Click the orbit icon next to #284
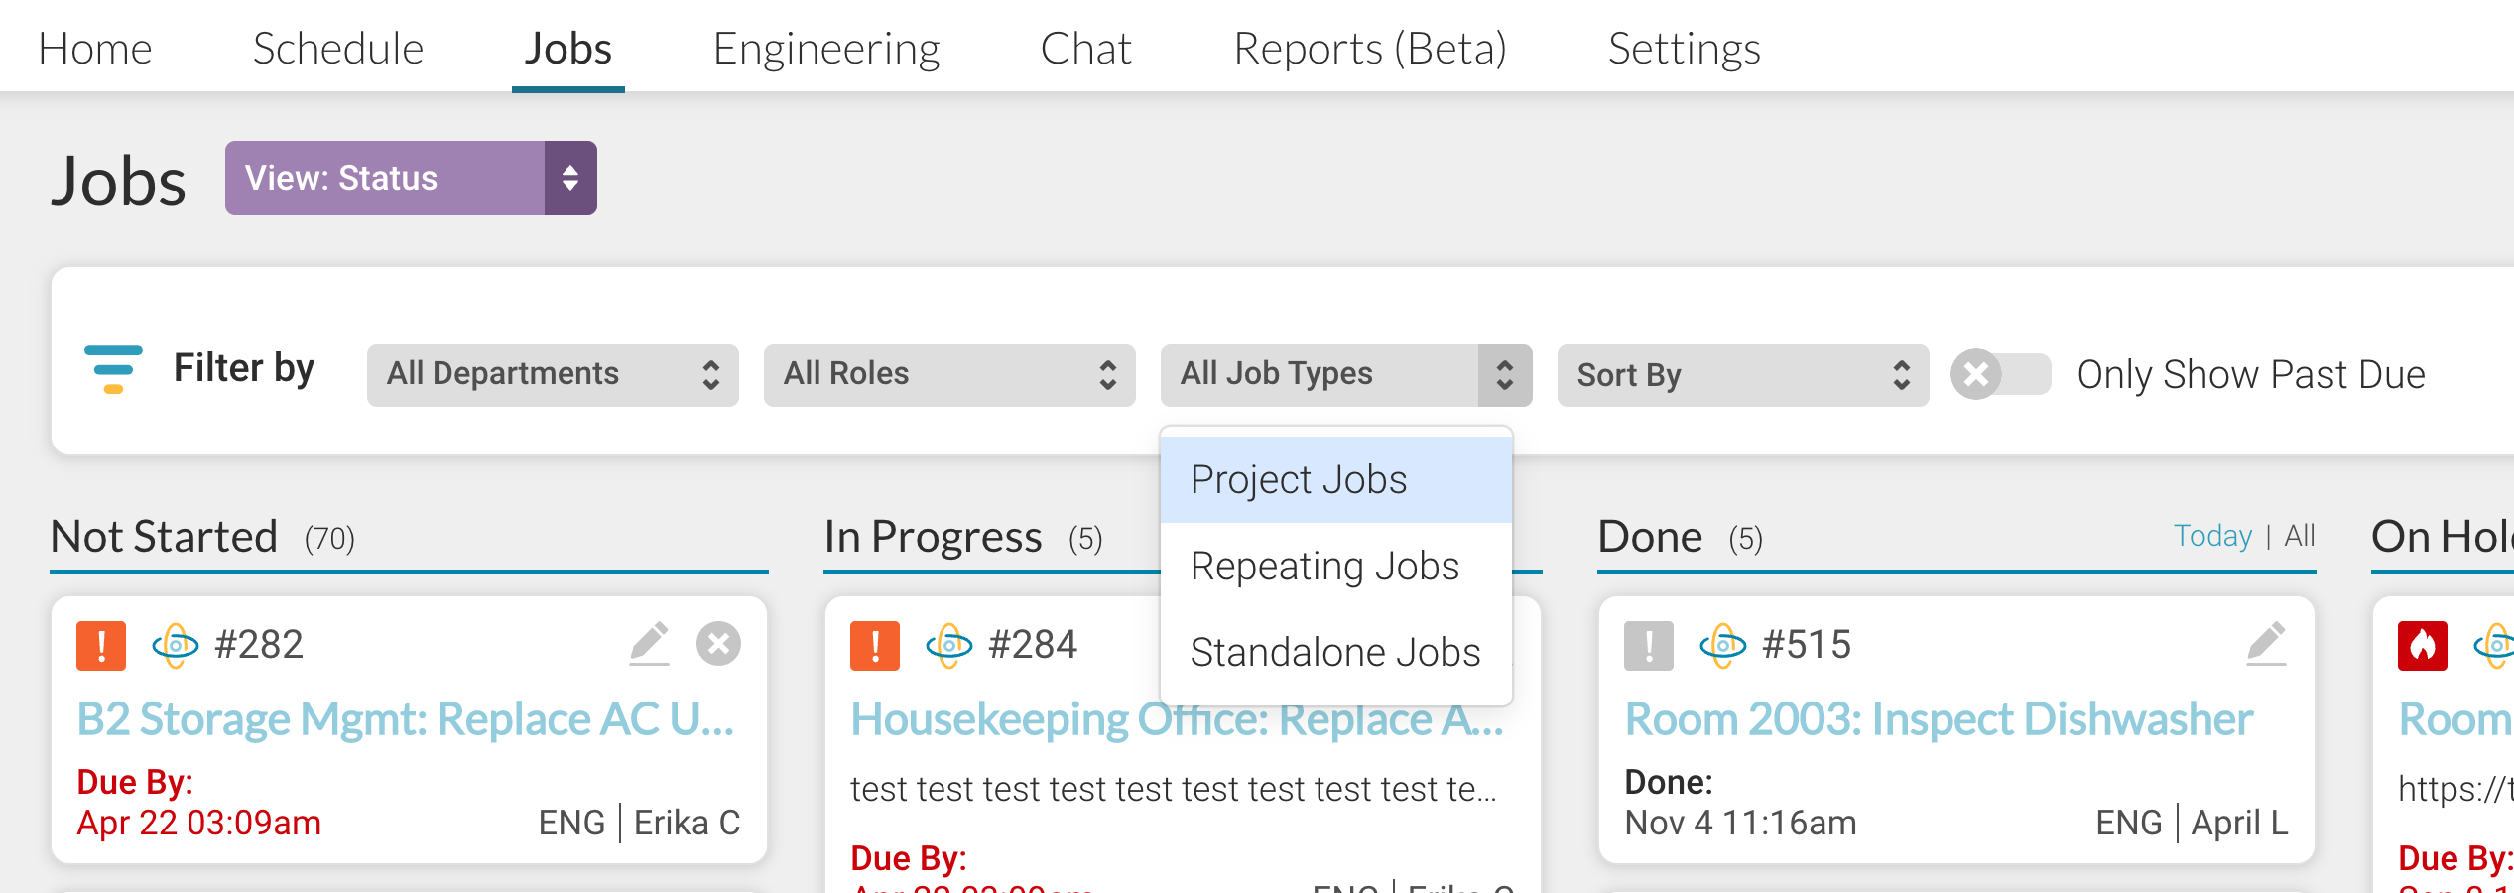Screen dimensions: 2514x893 coord(948,645)
